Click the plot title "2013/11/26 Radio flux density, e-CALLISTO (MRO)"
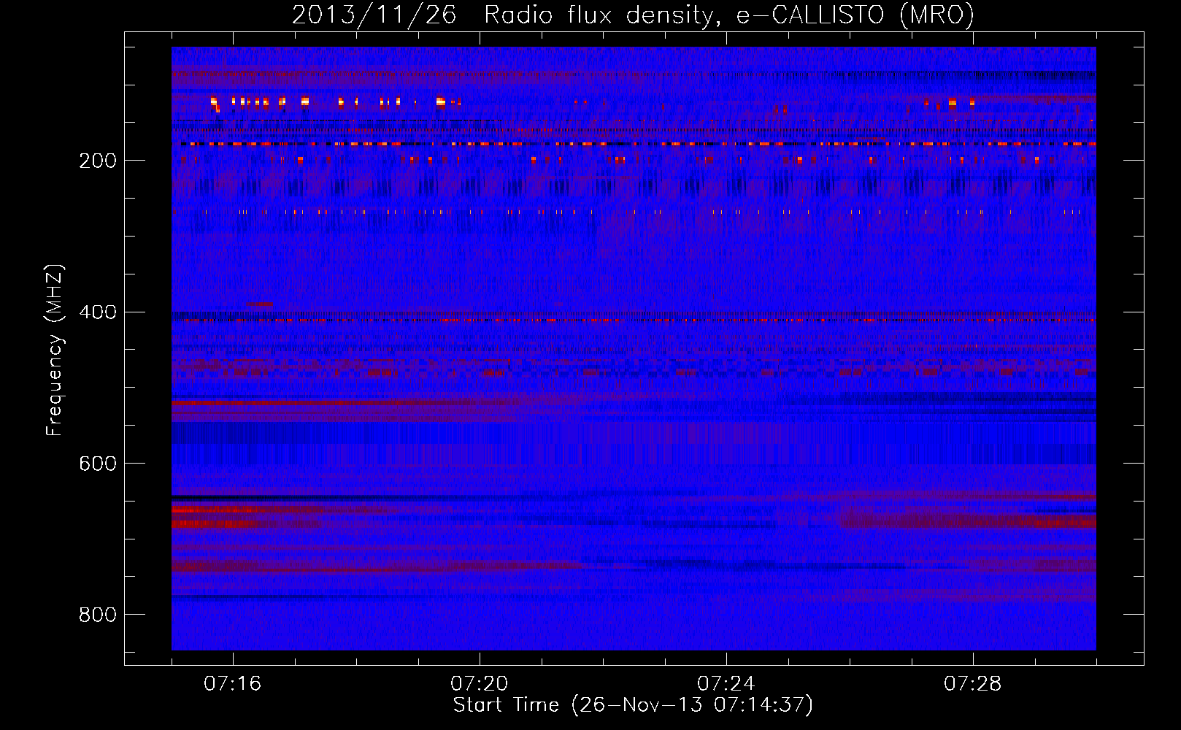 coord(633,15)
